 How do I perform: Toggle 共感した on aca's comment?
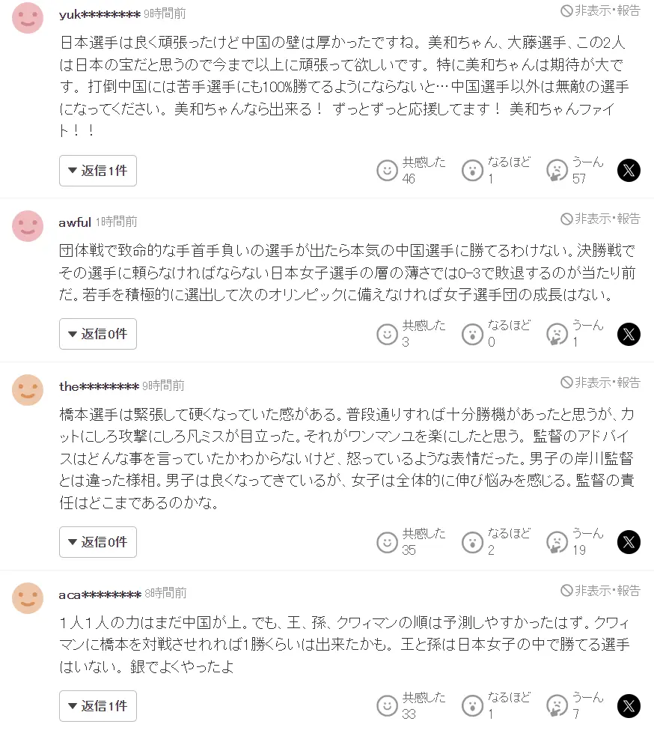pyautogui.click(x=388, y=705)
